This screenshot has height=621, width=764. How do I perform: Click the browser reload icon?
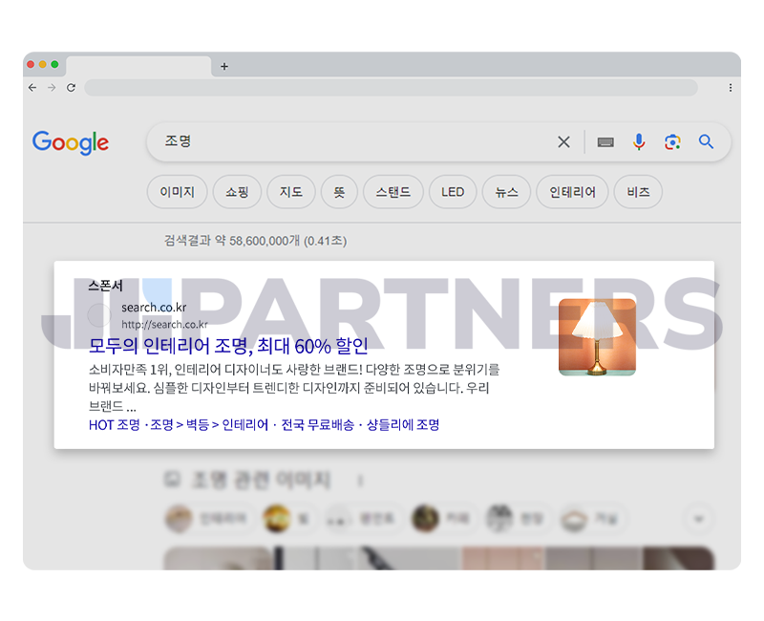71,88
